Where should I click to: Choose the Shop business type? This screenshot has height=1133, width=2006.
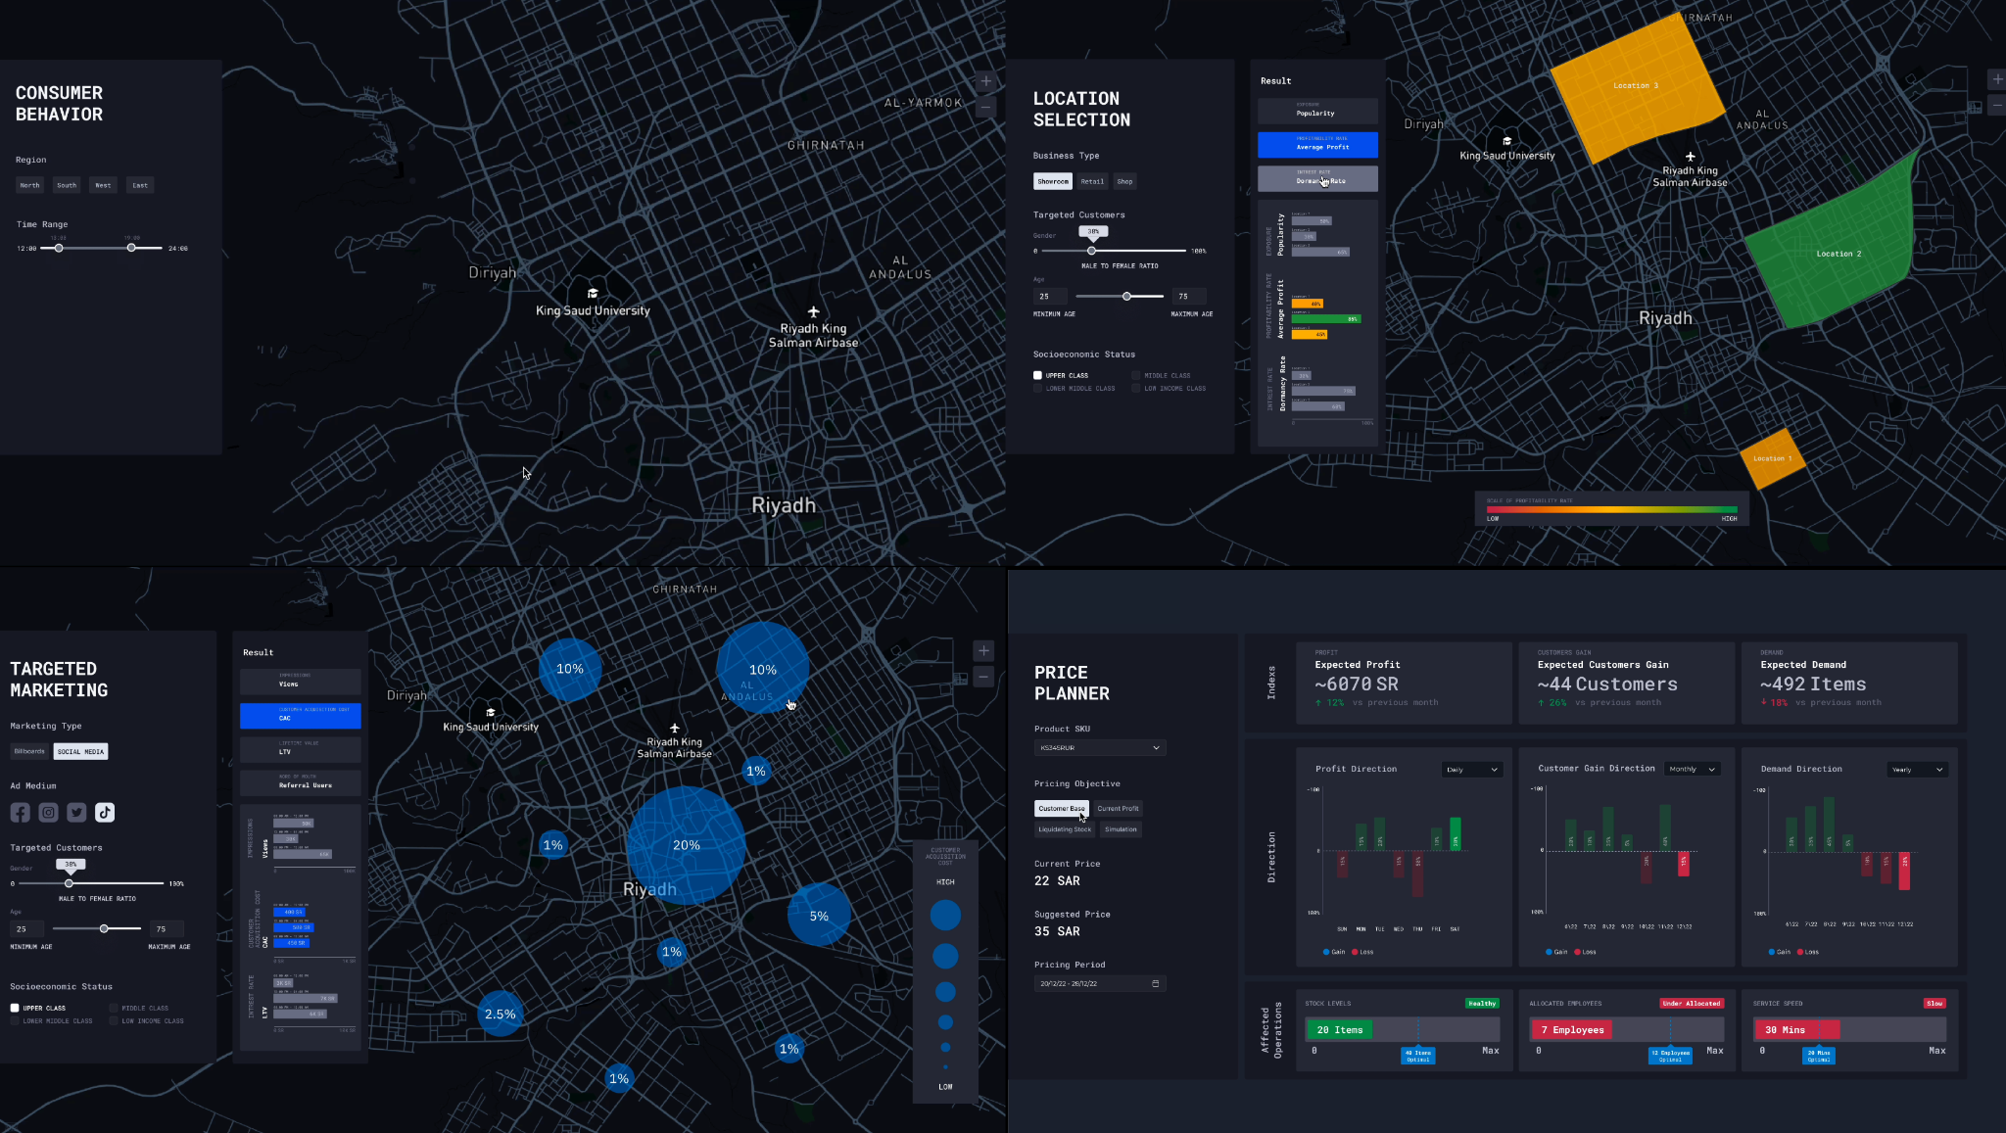[x=1124, y=181]
